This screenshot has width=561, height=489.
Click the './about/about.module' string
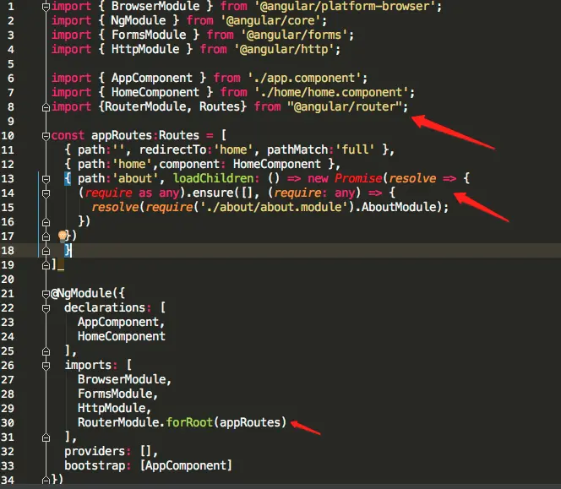tap(274, 207)
